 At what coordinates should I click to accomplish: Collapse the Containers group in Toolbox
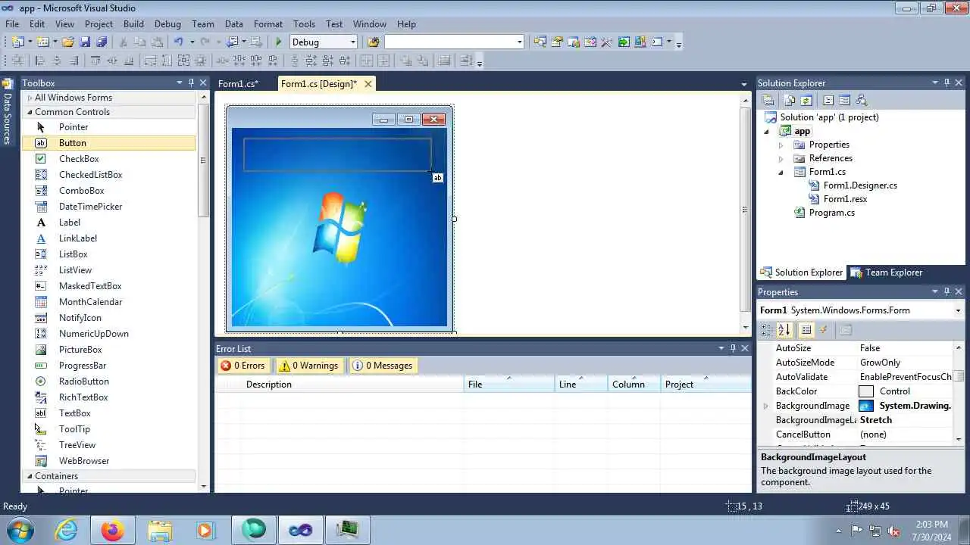pyautogui.click(x=30, y=476)
